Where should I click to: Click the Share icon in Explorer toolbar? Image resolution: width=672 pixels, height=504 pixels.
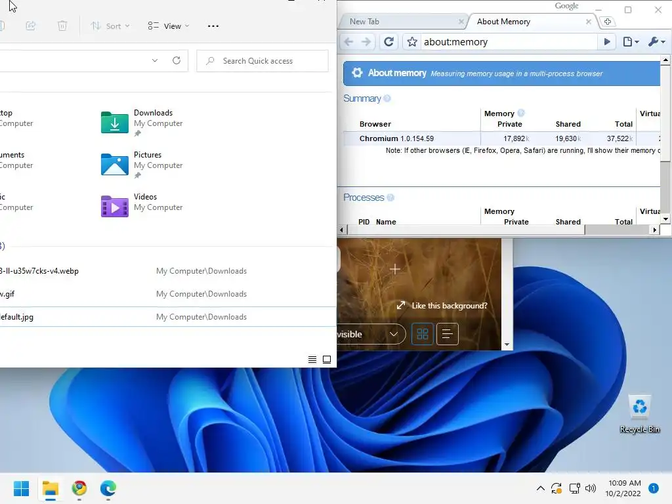point(31,26)
